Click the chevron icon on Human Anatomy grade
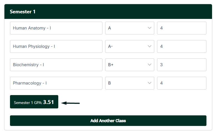Screen dimensions: 217x134 tap(150, 28)
